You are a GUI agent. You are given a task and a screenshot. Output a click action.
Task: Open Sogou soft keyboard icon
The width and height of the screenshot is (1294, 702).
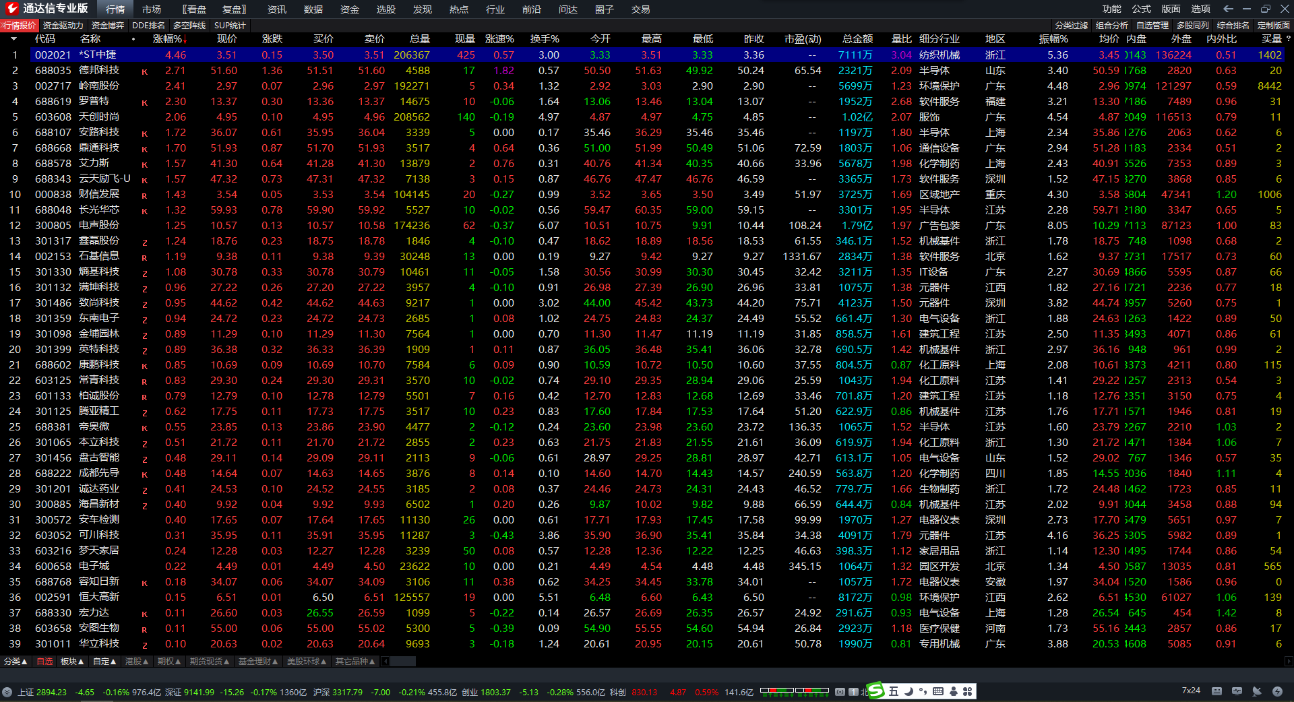[x=937, y=691]
